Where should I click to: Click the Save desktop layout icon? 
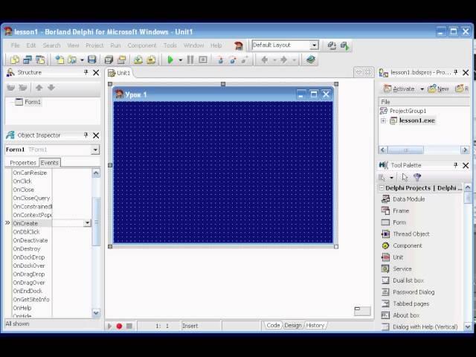pyautogui.click(x=332, y=45)
